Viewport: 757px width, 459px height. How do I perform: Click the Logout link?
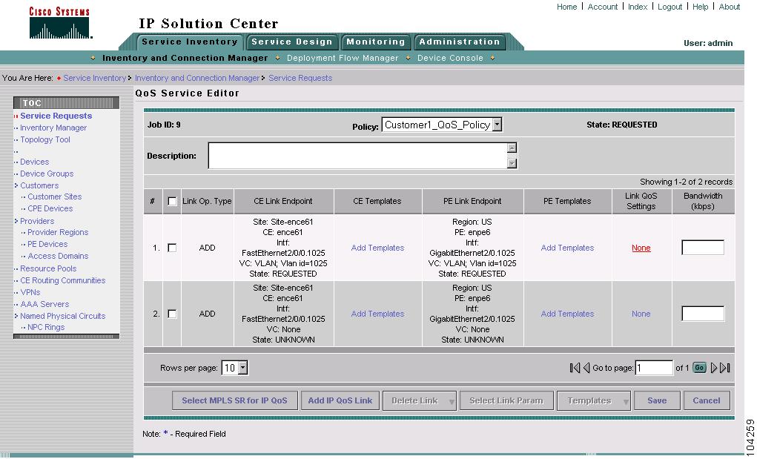tap(670, 7)
